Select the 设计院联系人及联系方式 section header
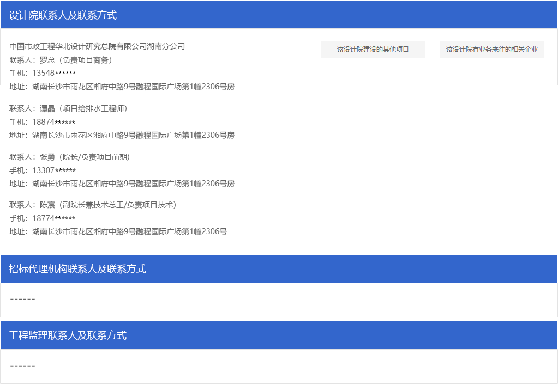The height and width of the screenshot is (385, 558). pos(63,15)
